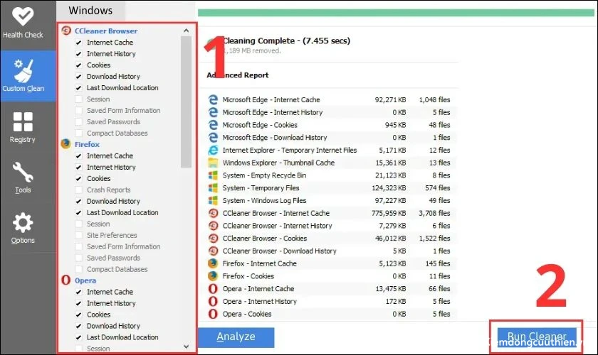Screen dimensions: 598x355
Task: Select Windows Explorer - Thumbnail Cache row
Action: (332, 163)
